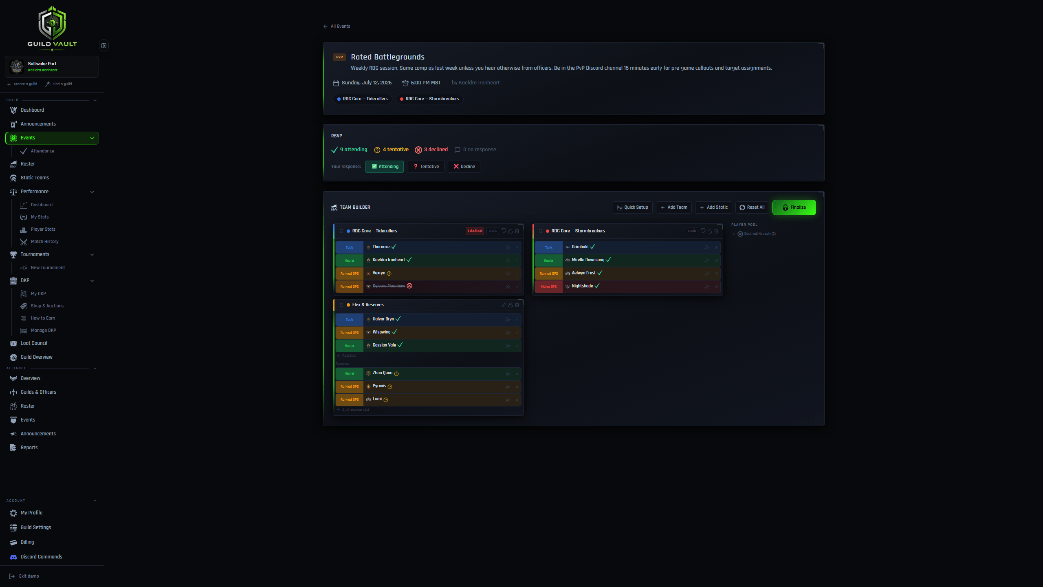This screenshot has width=1043, height=587.
Task: Lock the Flex & Reserves team
Action: (510, 305)
